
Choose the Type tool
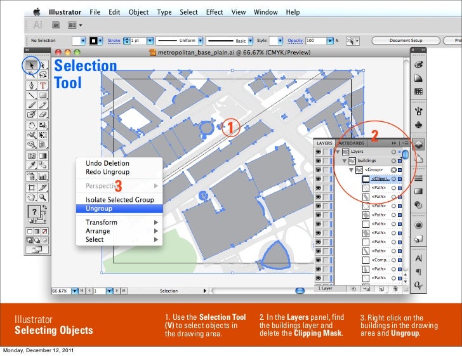(43, 86)
